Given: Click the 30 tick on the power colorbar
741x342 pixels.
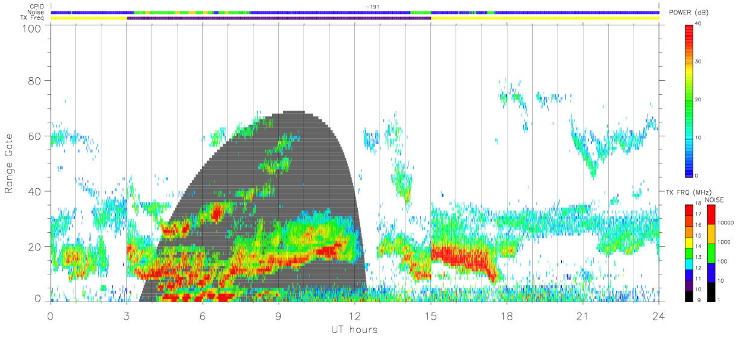Looking at the screenshot, I should 698,62.
